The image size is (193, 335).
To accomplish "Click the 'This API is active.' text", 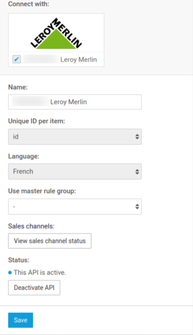I will [40, 272].
